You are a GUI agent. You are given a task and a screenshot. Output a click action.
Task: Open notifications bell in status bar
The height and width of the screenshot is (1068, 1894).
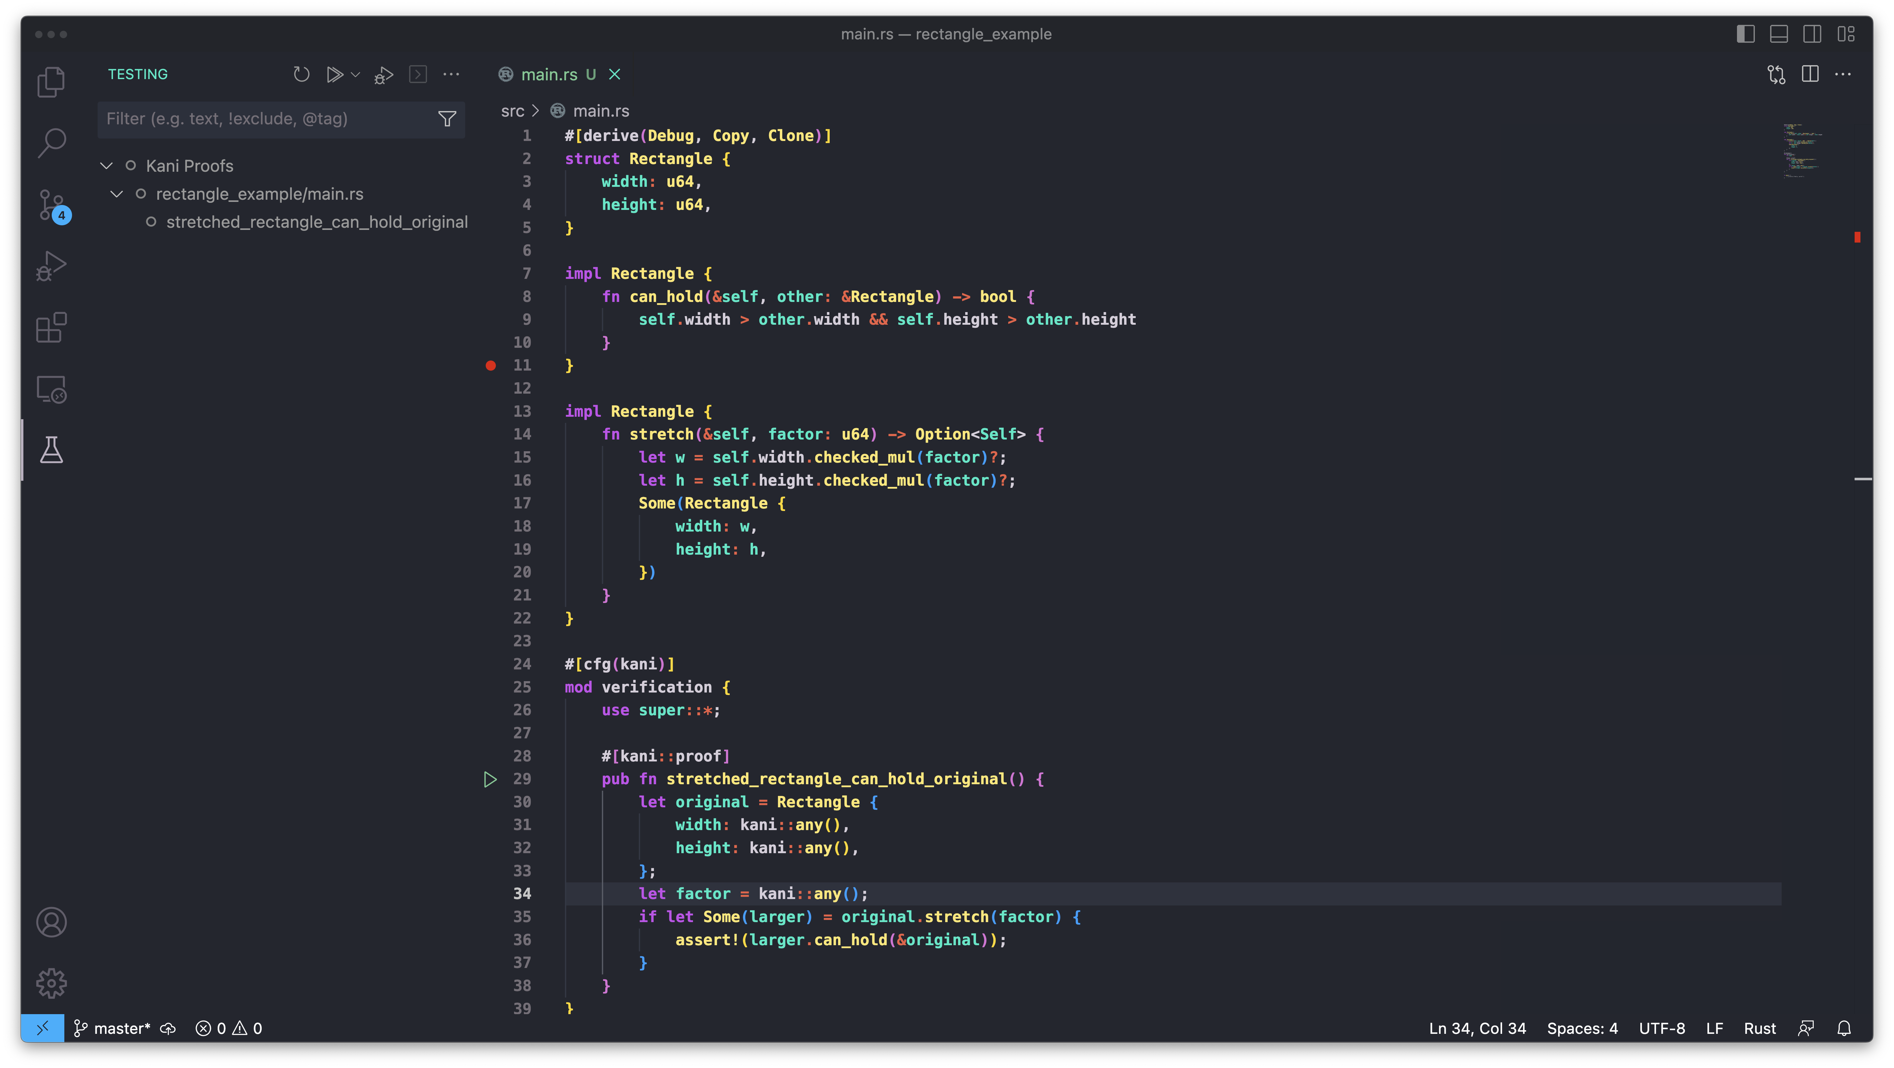tap(1844, 1028)
